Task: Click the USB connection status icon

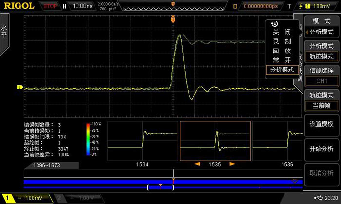Action: 319,198
